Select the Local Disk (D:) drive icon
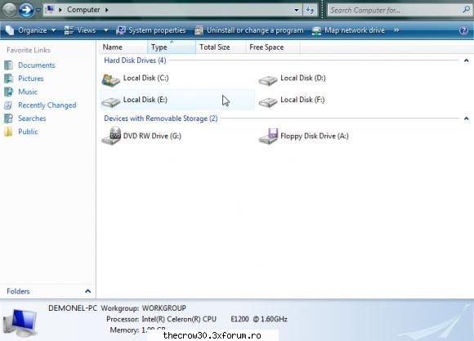 [x=268, y=80]
